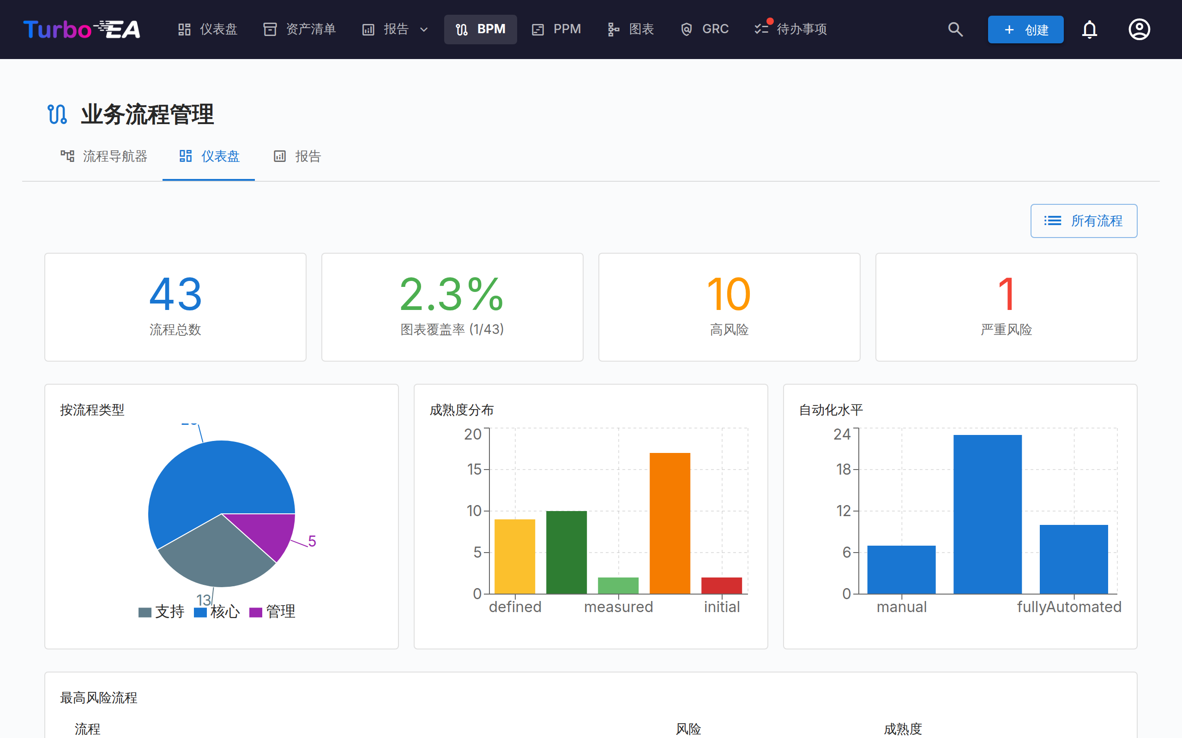This screenshot has height=738, width=1182.
Task: Select BPM in top navigation
Action: (481, 29)
